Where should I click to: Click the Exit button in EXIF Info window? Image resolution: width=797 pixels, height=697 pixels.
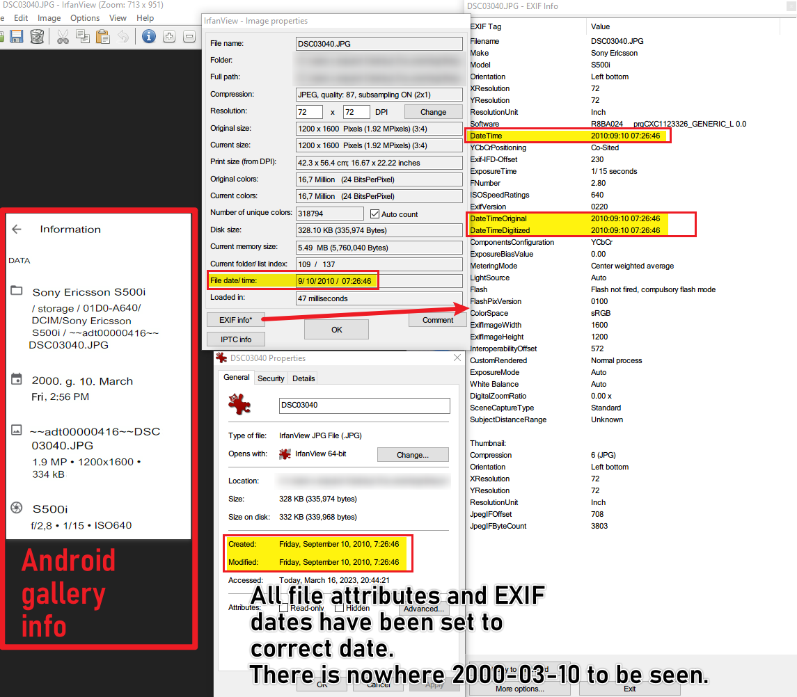tap(629, 689)
